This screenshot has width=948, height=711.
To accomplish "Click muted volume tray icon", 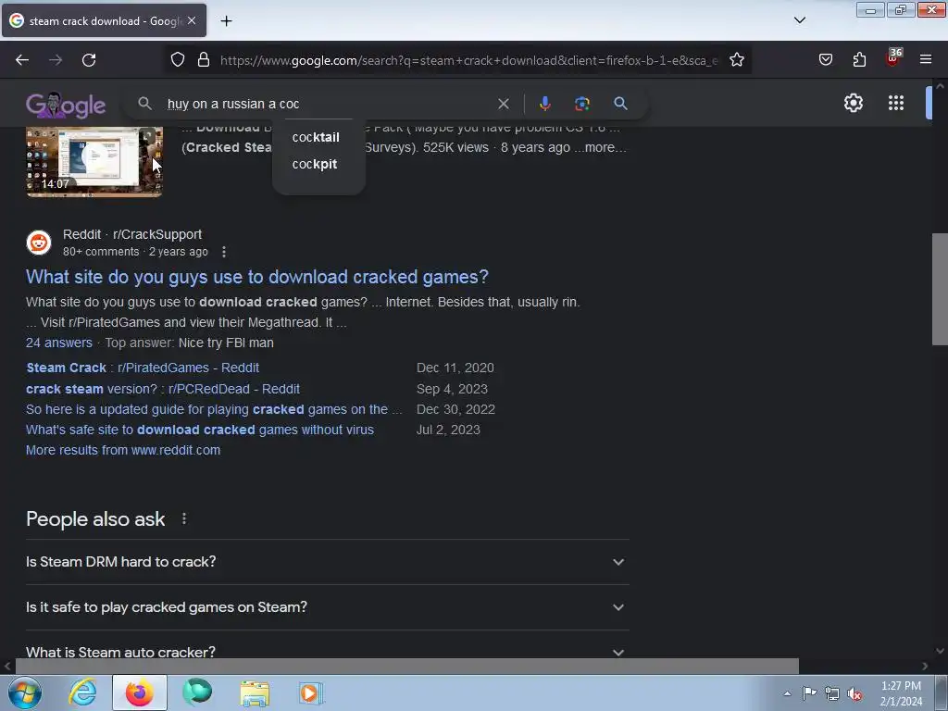I will (x=854, y=694).
